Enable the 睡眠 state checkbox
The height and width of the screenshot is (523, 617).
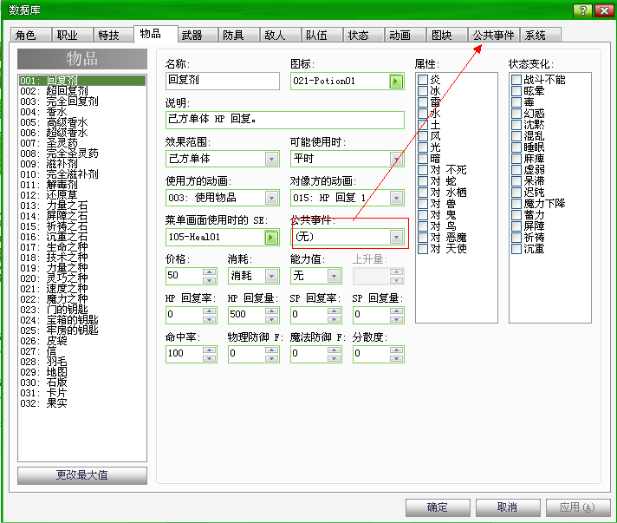point(516,147)
